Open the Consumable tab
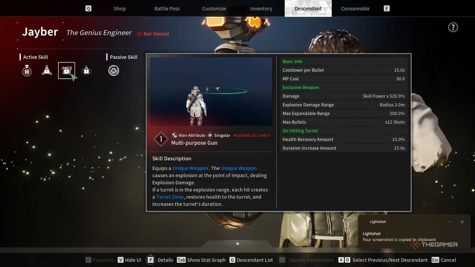The height and width of the screenshot is (267, 475). [355, 9]
